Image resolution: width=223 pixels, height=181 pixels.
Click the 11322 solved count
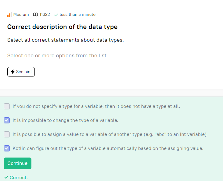point(45,15)
